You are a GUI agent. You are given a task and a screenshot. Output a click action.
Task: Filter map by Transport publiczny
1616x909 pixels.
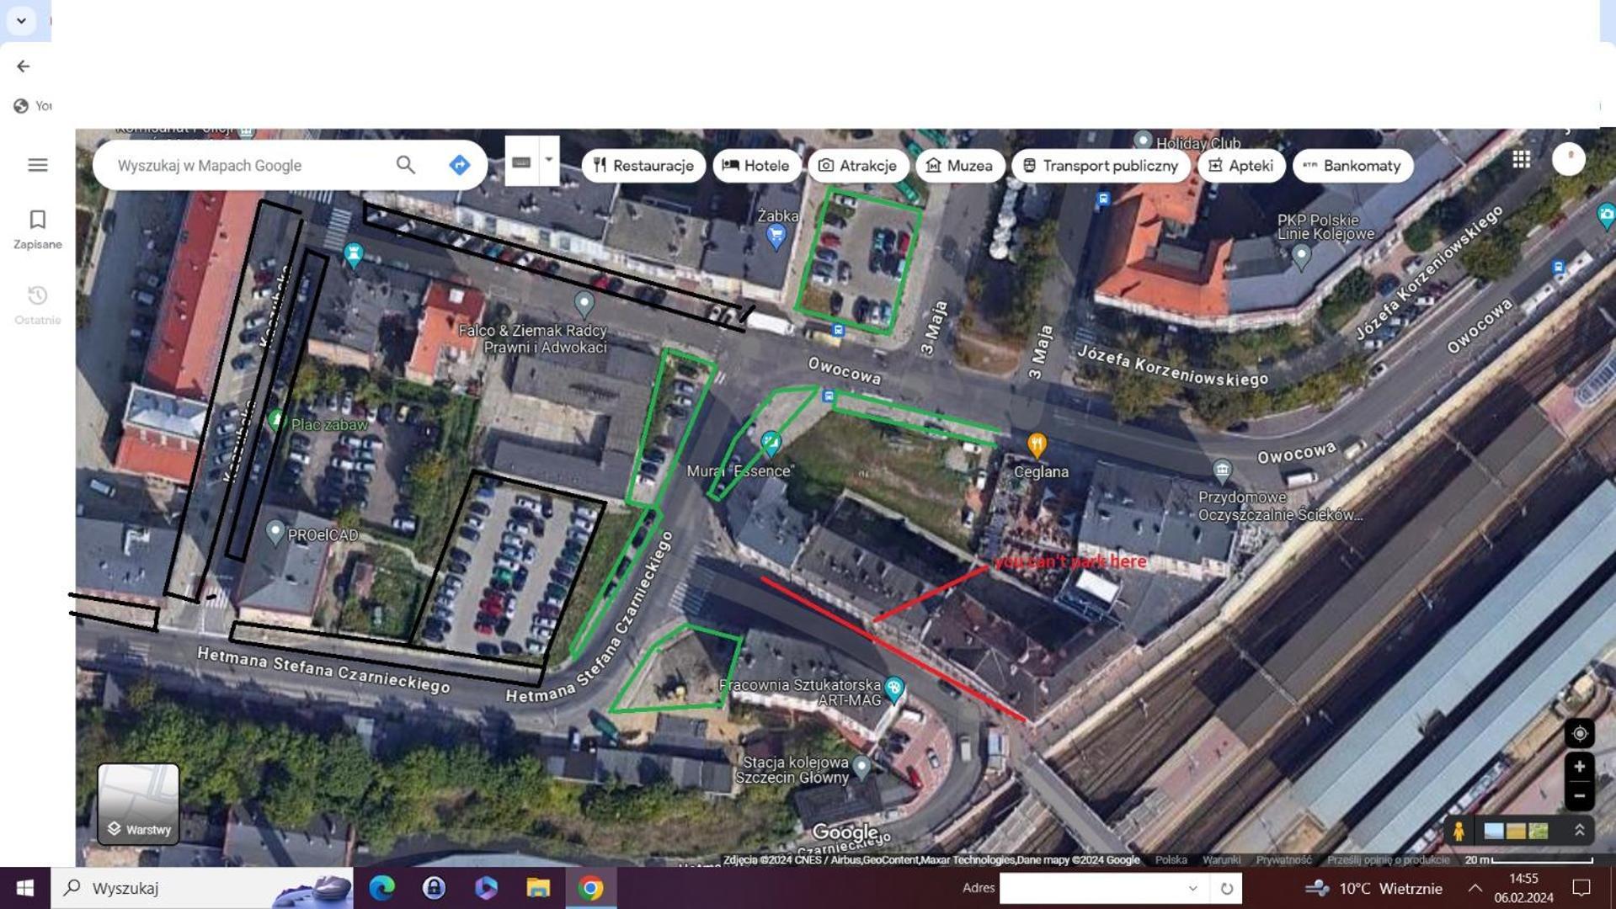coord(1101,166)
